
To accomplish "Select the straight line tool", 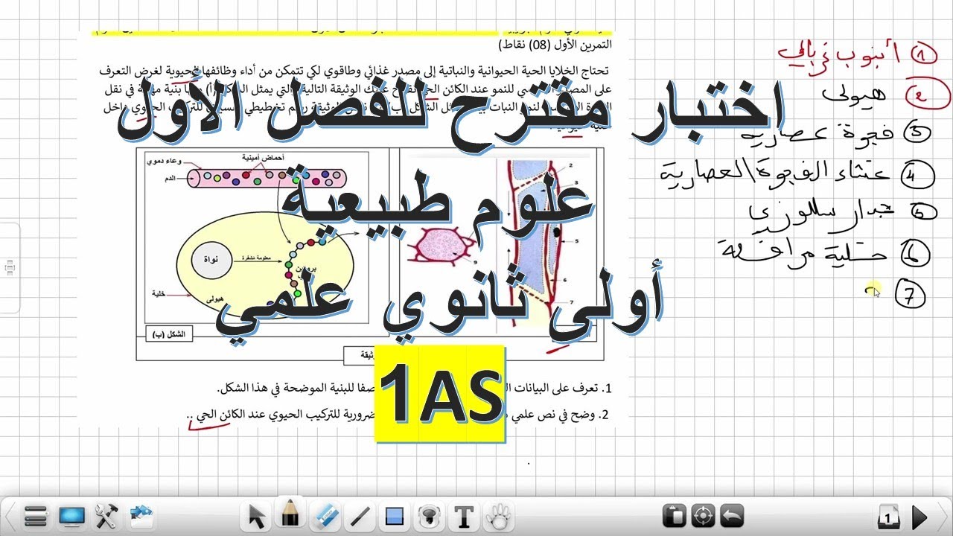I will (x=360, y=515).
